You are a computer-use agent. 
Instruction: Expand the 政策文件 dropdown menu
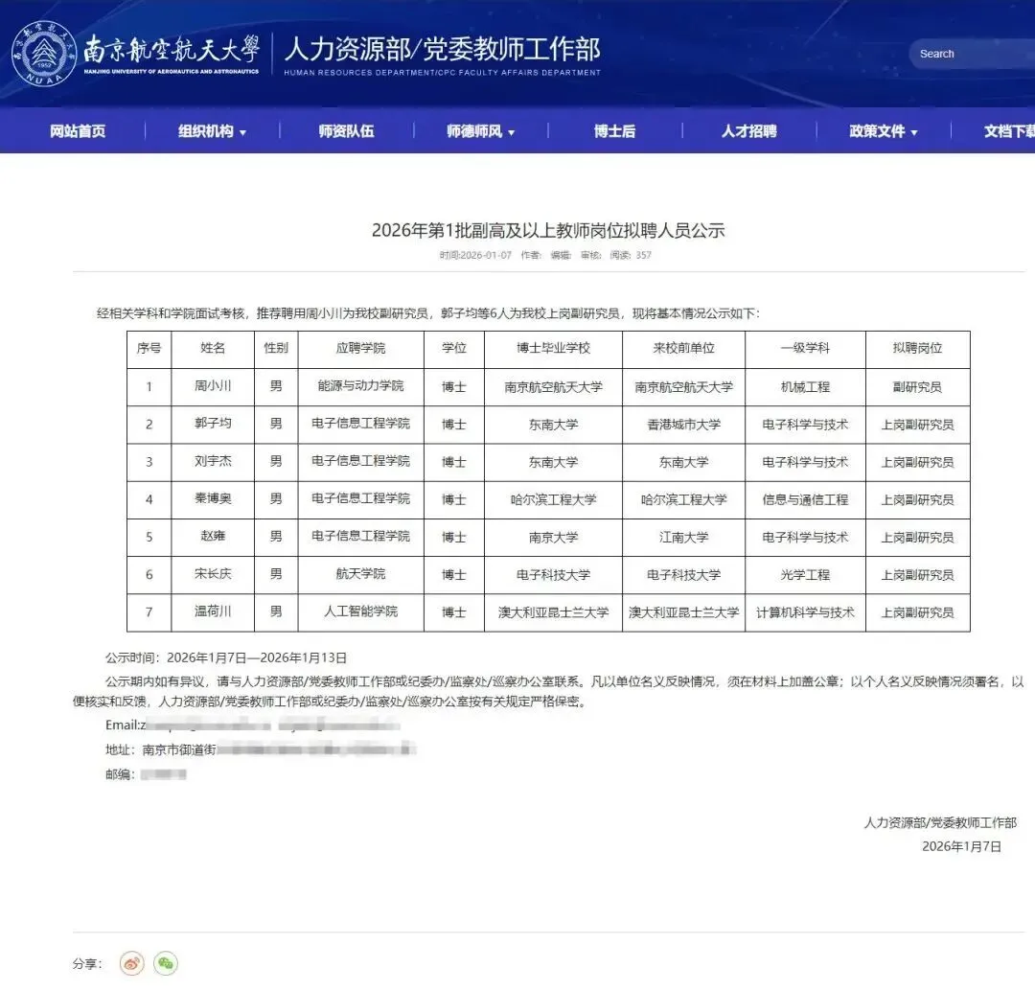(x=884, y=130)
